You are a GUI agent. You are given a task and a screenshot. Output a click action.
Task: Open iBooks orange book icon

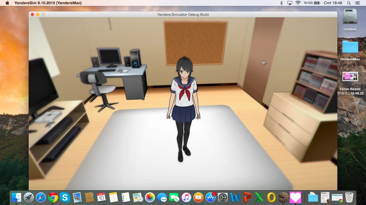(198, 198)
